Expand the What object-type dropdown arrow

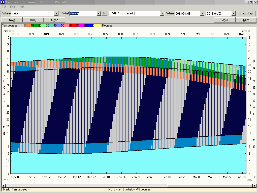[99, 13]
